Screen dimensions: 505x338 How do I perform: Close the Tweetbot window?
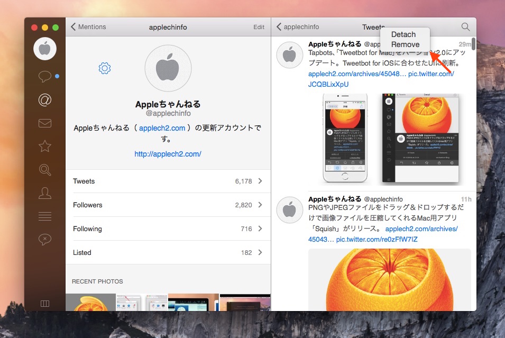coord(34,28)
